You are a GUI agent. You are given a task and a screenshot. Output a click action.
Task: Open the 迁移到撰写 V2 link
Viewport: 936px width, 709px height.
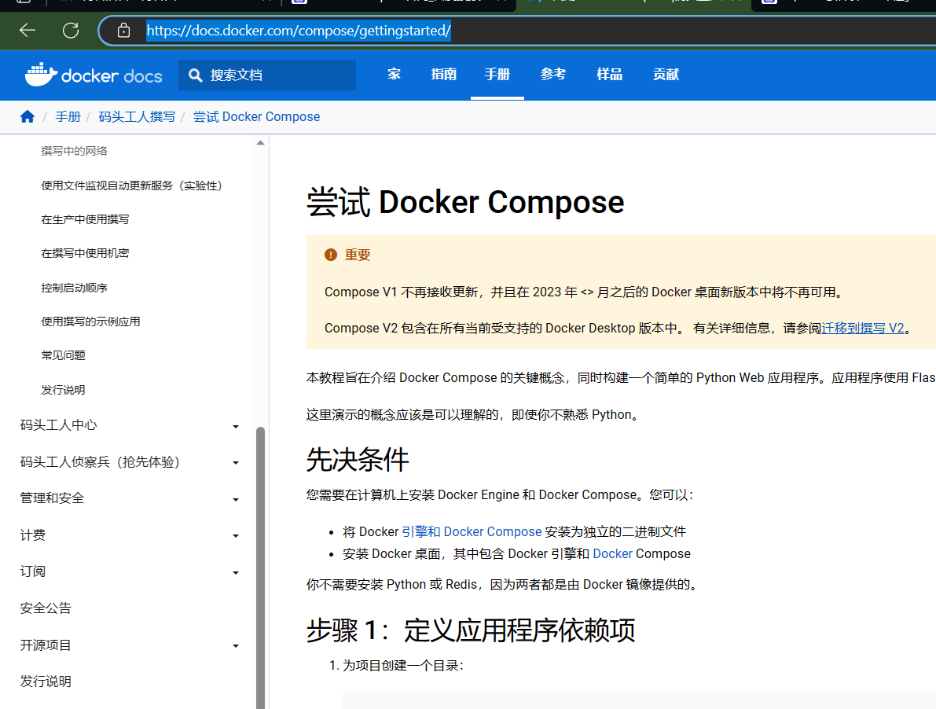click(863, 329)
